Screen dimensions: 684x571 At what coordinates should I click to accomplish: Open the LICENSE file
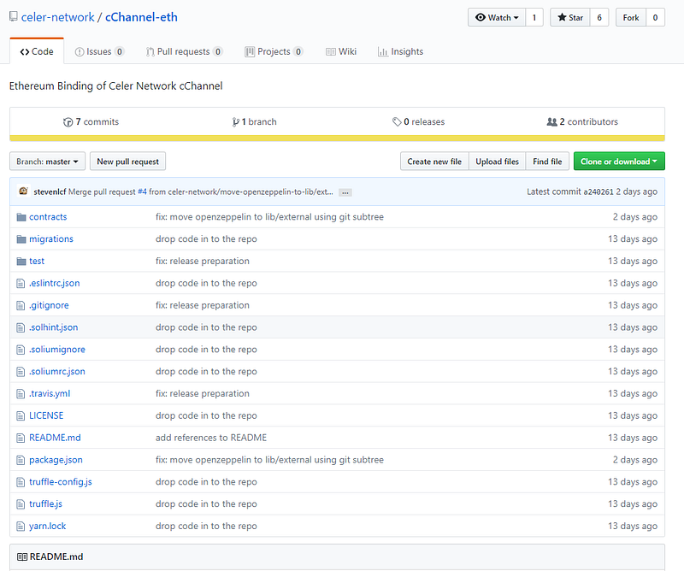46,415
